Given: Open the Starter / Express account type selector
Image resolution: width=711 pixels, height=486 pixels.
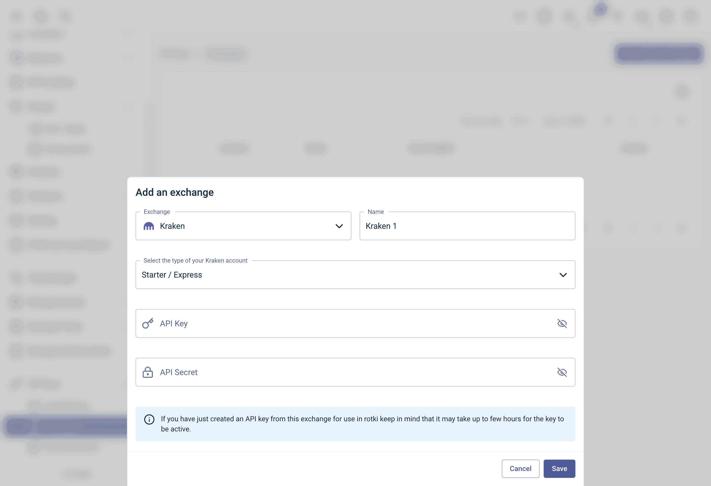Looking at the screenshot, I should [355, 275].
